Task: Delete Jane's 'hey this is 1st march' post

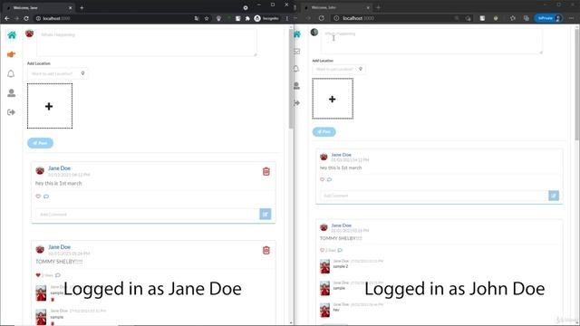Action: 266,171
